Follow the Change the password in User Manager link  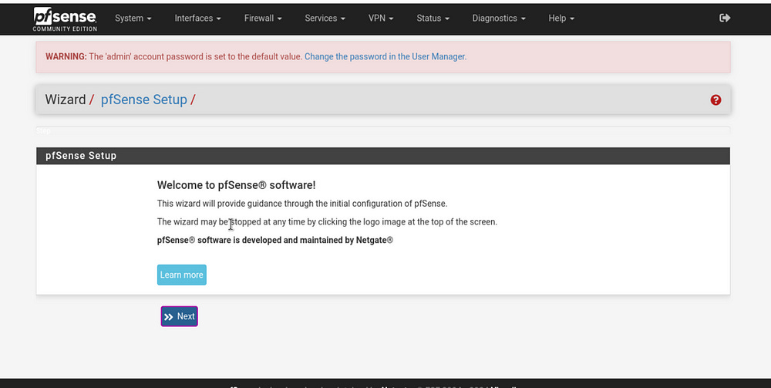point(385,56)
